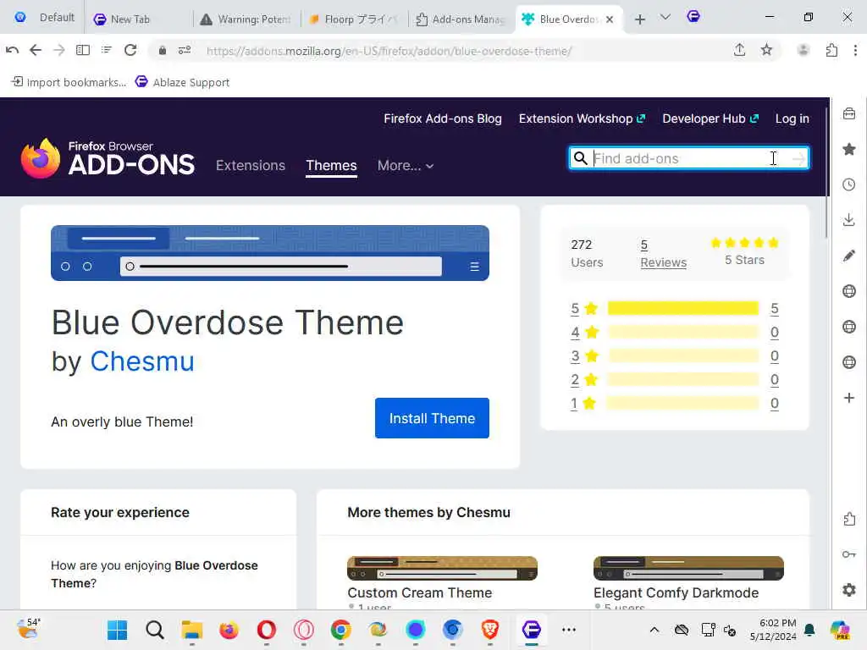Open the Brave browser in the taskbar

490,630
